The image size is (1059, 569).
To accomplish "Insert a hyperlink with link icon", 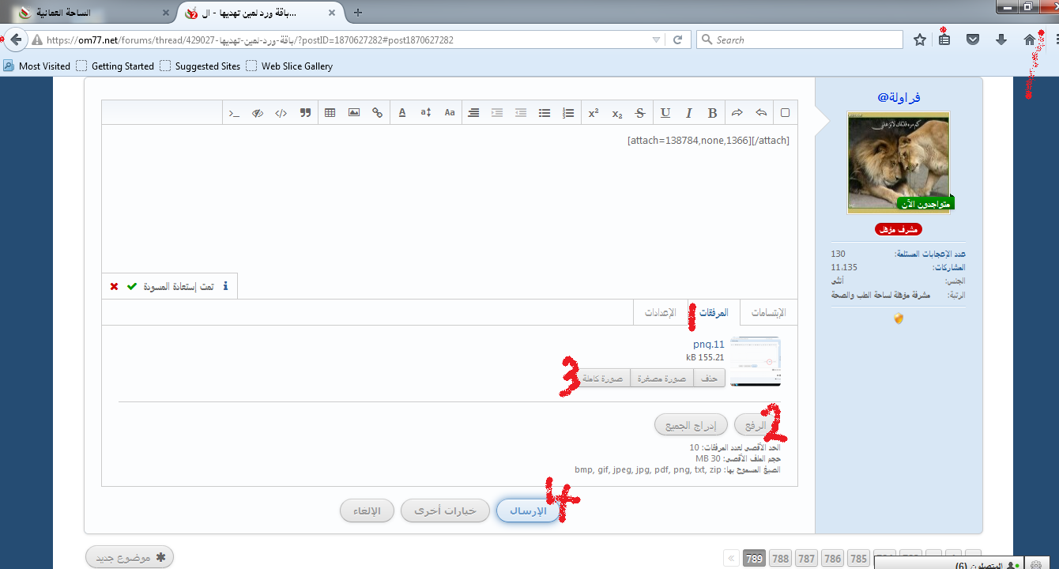I will tap(378, 113).
